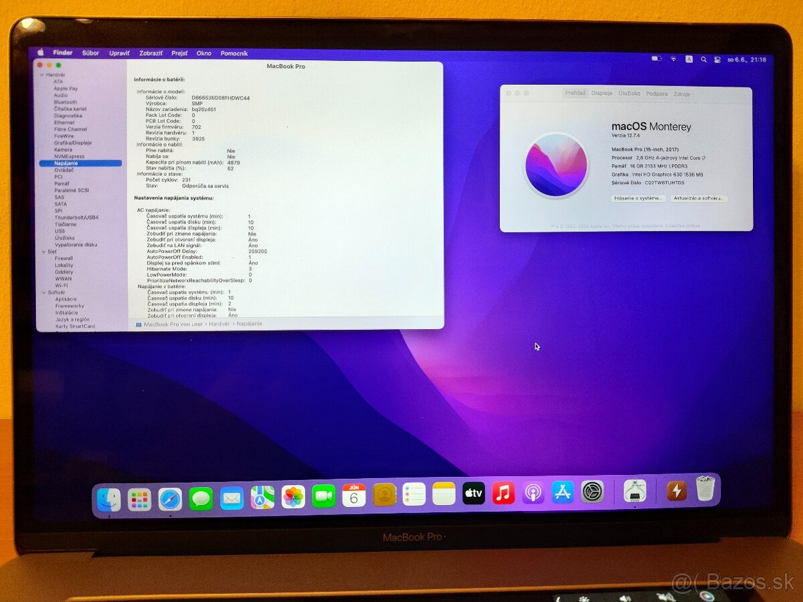The width and height of the screenshot is (803, 602).
Task: Open Contacts app in the Dock
Action: 385,495
